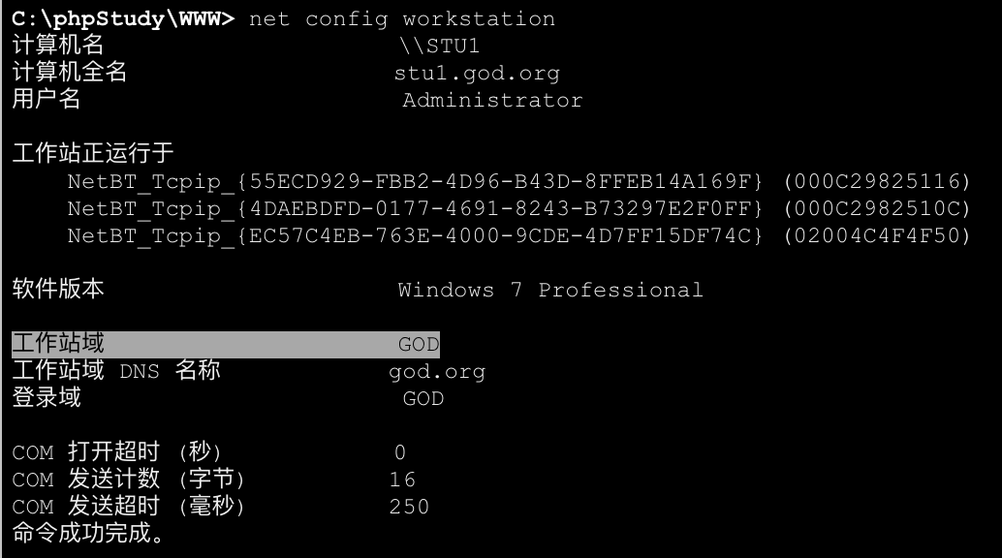Viewport: 1002px width, 558px height.
Task: Click the 'net config workstation' command text
Action: (402, 19)
